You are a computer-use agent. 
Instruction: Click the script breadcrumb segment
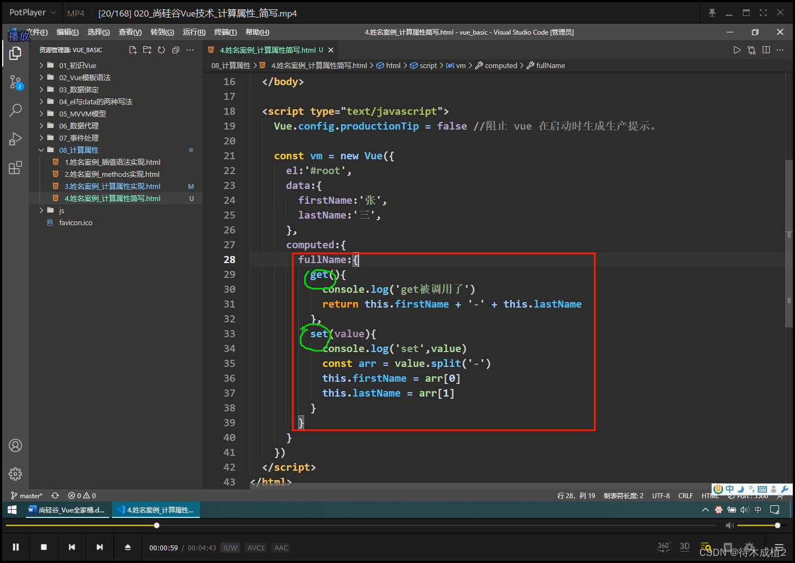423,65
